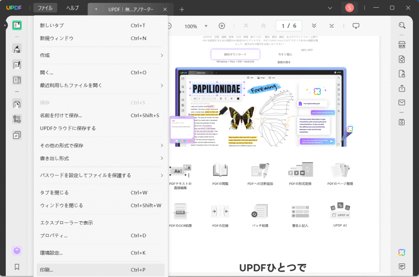
Task: Open the Search magnifier icon
Action: pyautogui.click(x=402, y=25)
